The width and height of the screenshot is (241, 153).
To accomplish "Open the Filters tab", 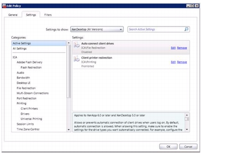I will point(48,15).
